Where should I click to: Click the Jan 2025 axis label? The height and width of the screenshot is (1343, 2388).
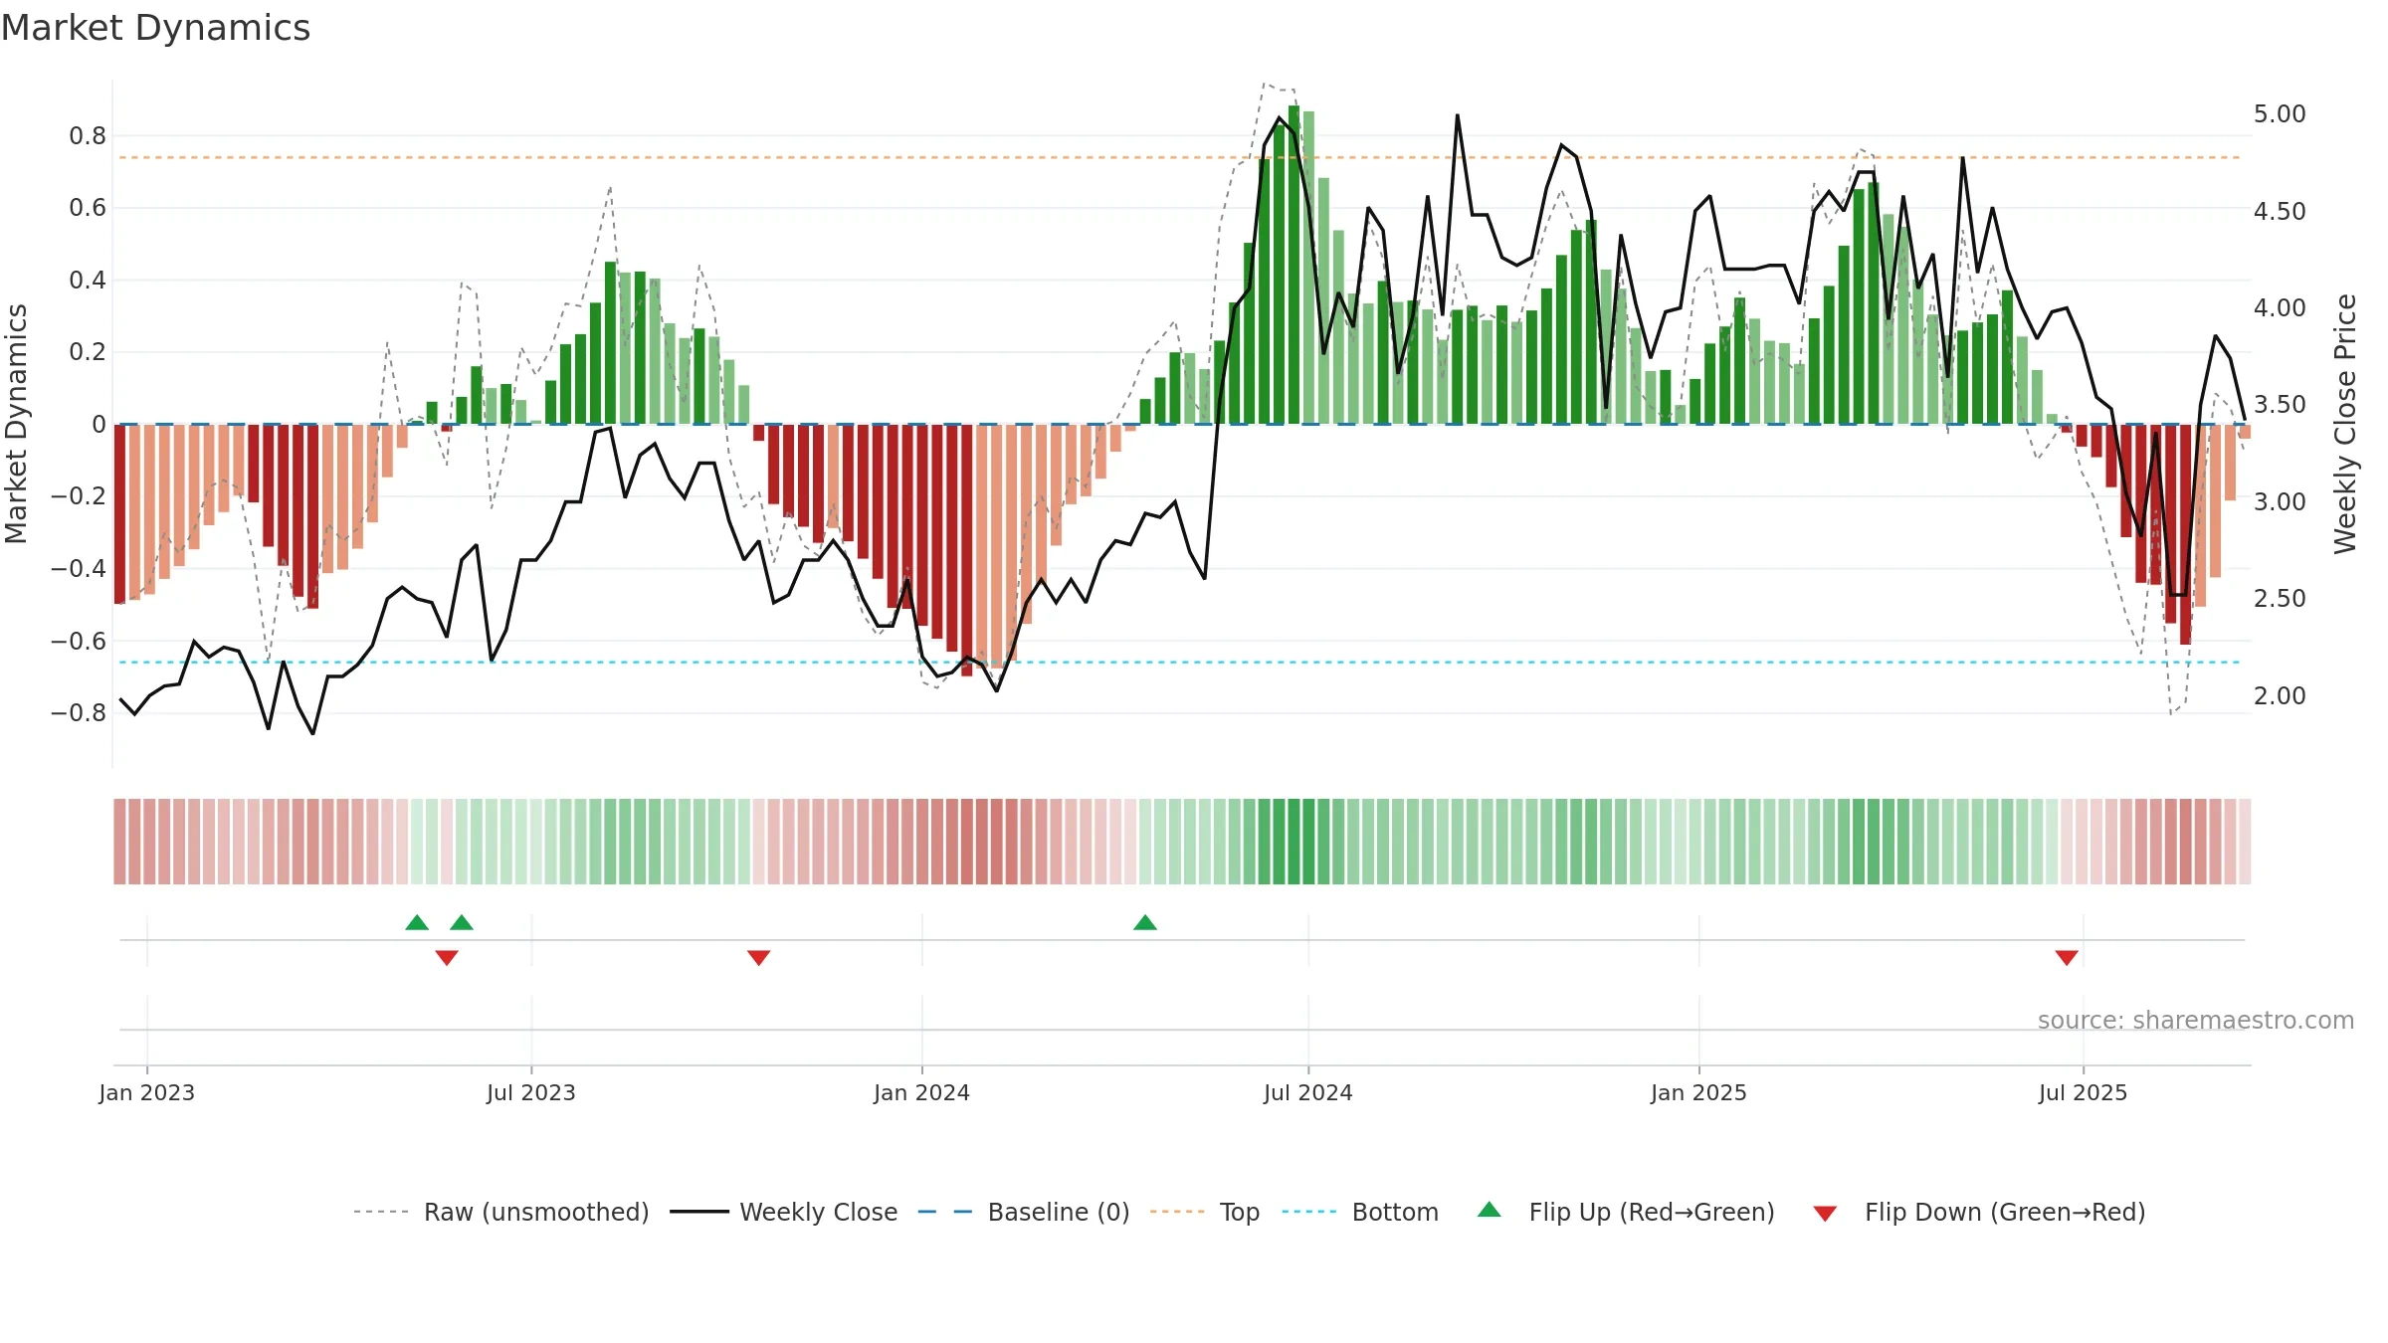click(1699, 1092)
